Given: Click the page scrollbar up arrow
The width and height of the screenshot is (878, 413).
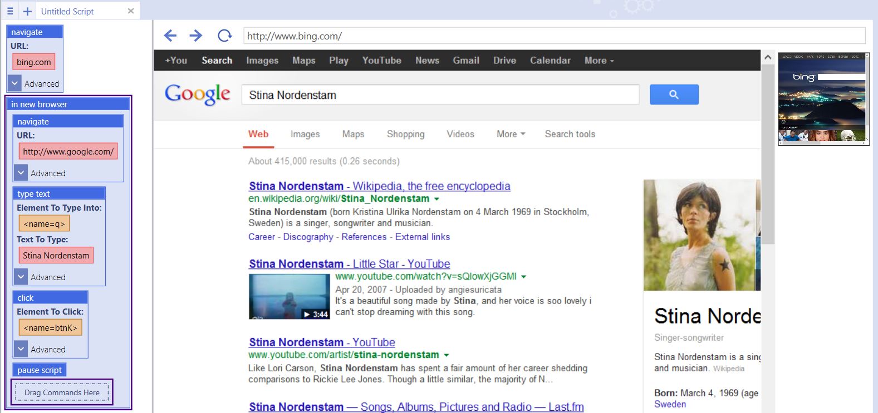Looking at the screenshot, I should [768, 57].
